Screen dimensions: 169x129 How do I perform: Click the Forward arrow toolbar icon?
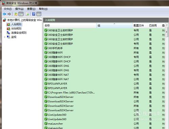(9, 14)
